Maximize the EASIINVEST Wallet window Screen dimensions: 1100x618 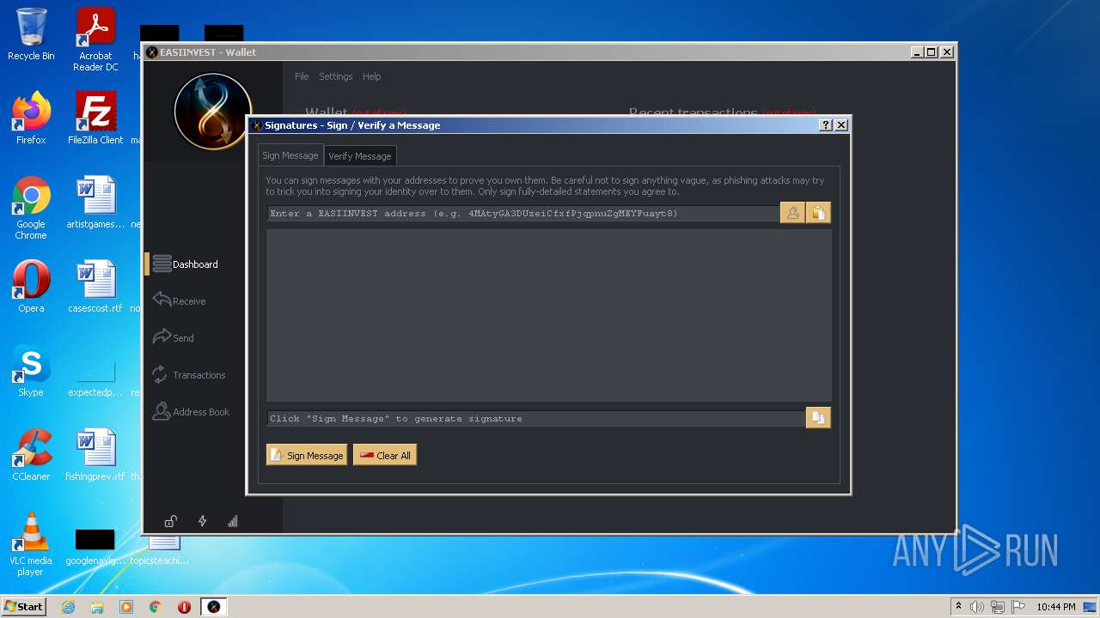tap(932, 52)
